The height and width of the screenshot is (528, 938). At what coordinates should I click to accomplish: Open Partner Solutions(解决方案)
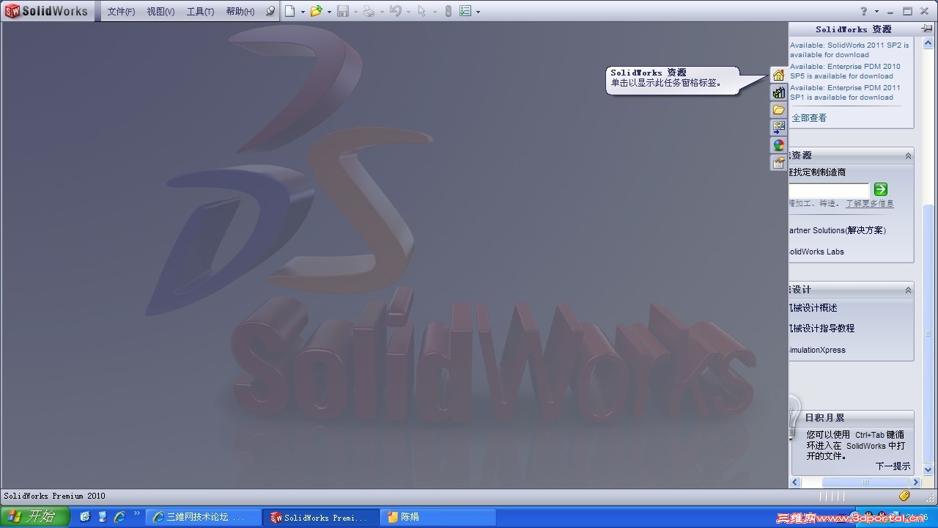coord(838,230)
